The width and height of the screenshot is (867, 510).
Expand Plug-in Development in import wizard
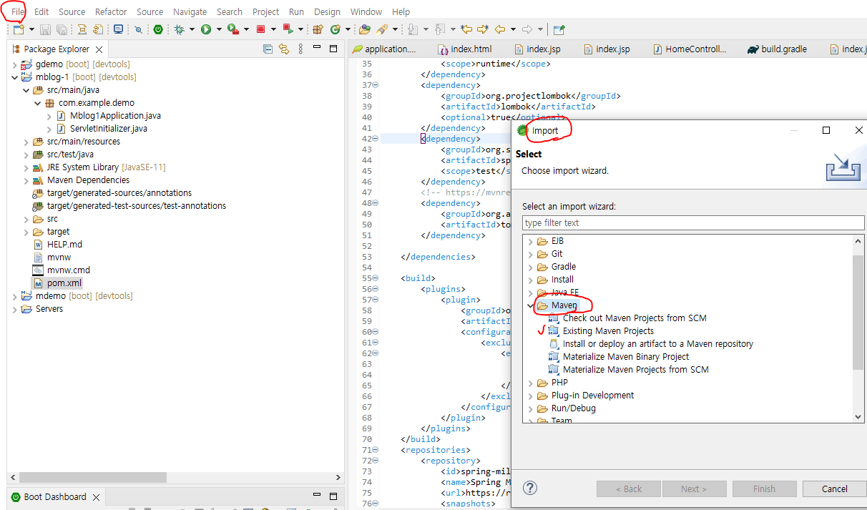pos(531,396)
